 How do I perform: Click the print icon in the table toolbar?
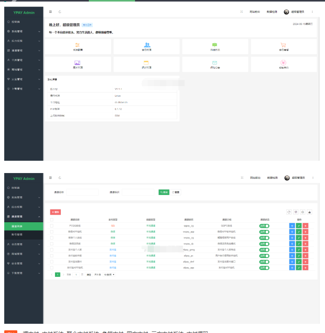pos(302,212)
